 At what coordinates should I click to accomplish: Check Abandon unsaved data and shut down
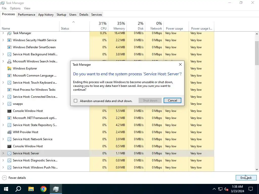coord(75,101)
